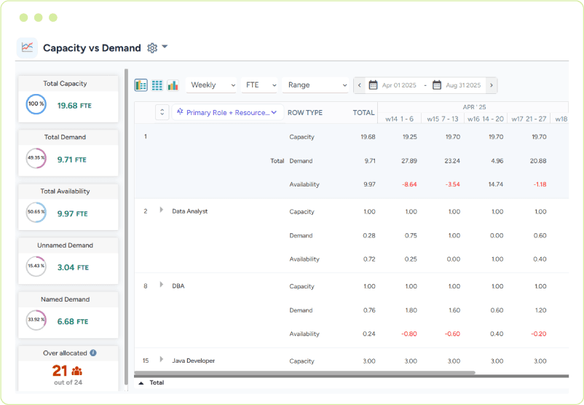This screenshot has height=405, width=584.
Task: Collapse the Total footer triangle
Action: 141,382
